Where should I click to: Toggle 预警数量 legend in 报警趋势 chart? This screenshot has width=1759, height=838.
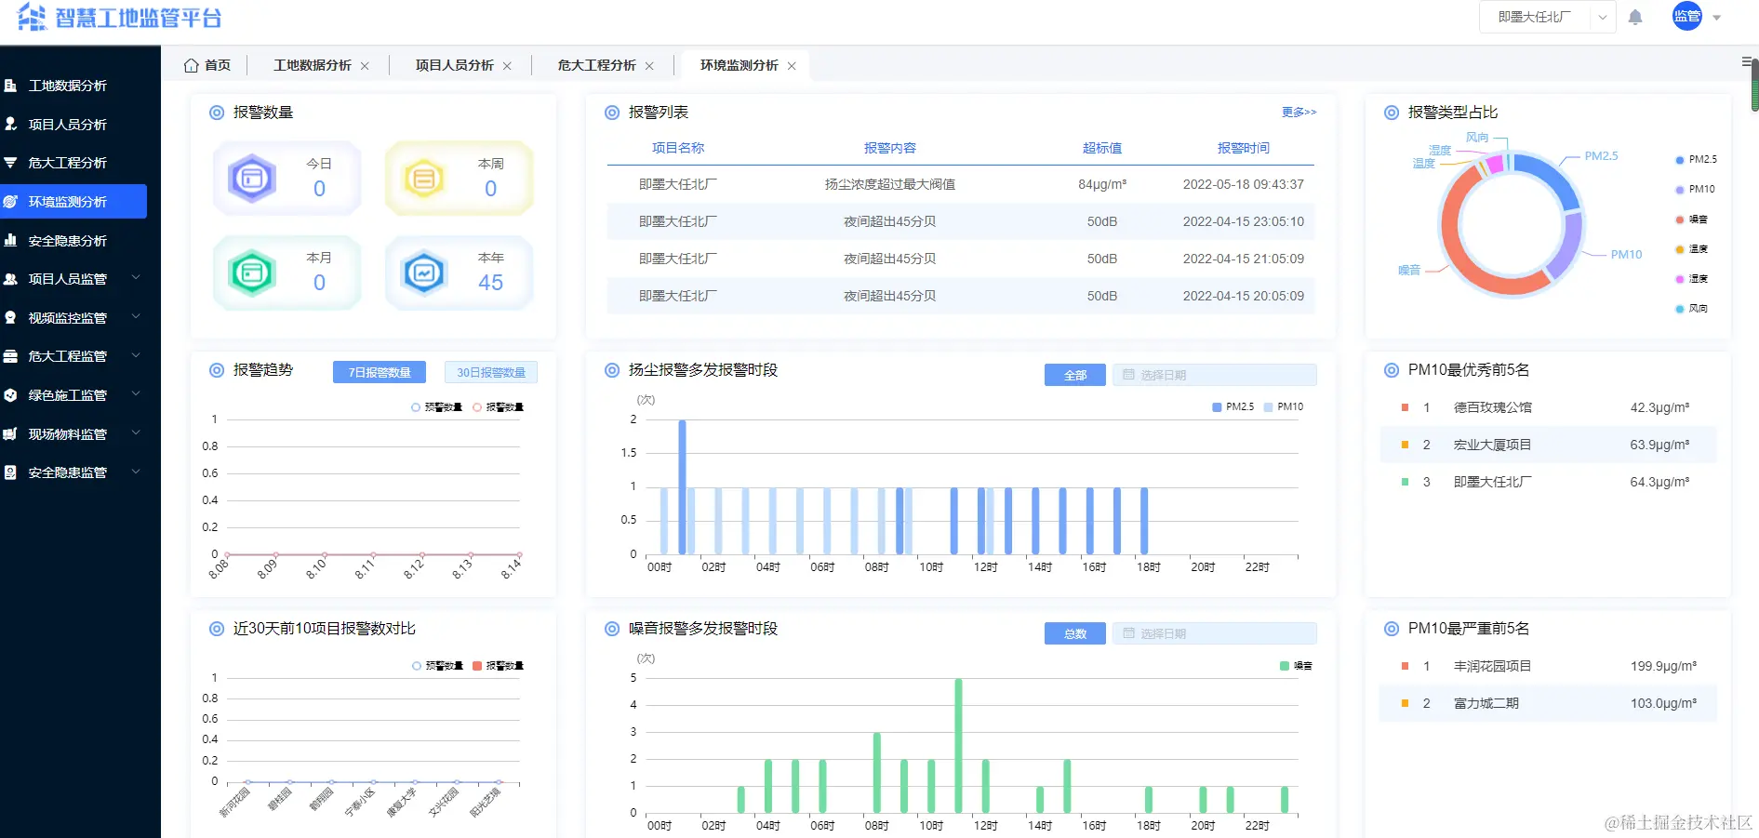(433, 406)
